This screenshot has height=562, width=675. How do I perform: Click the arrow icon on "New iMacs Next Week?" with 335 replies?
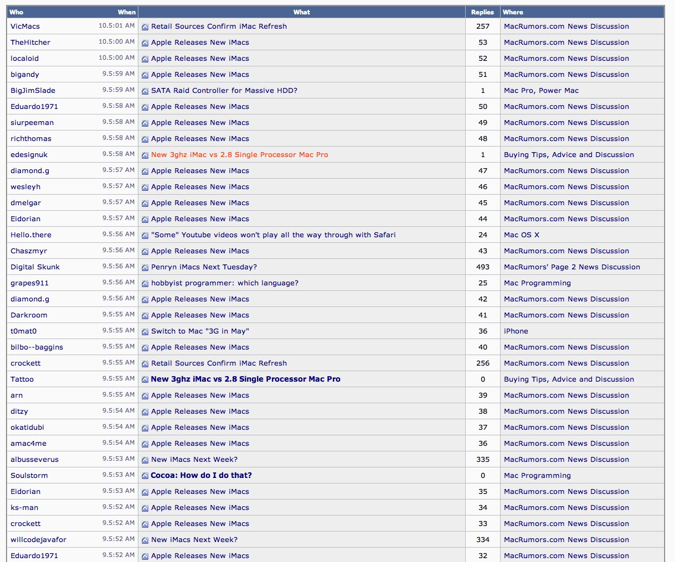[x=145, y=459]
